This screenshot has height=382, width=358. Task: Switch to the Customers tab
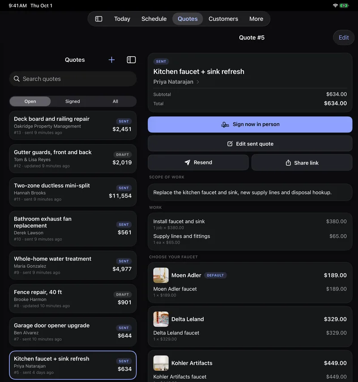click(223, 19)
